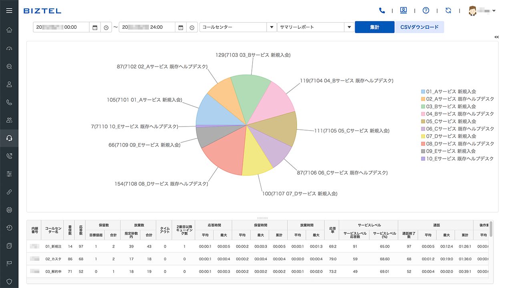Open the address book icon in the top bar

[x=404, y=10]
